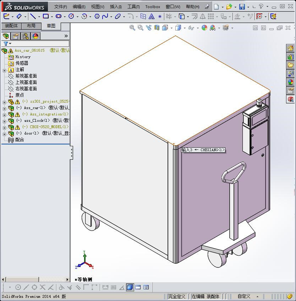
Task: Open the ConfigurationManager tab
Action: 26,36
